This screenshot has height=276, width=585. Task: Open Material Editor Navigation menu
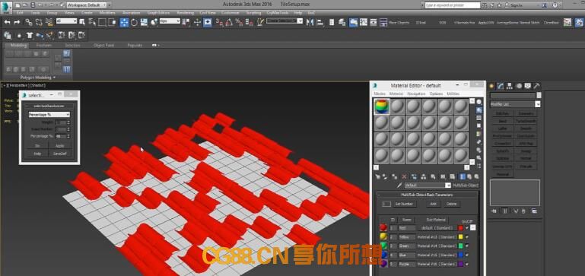416,94
